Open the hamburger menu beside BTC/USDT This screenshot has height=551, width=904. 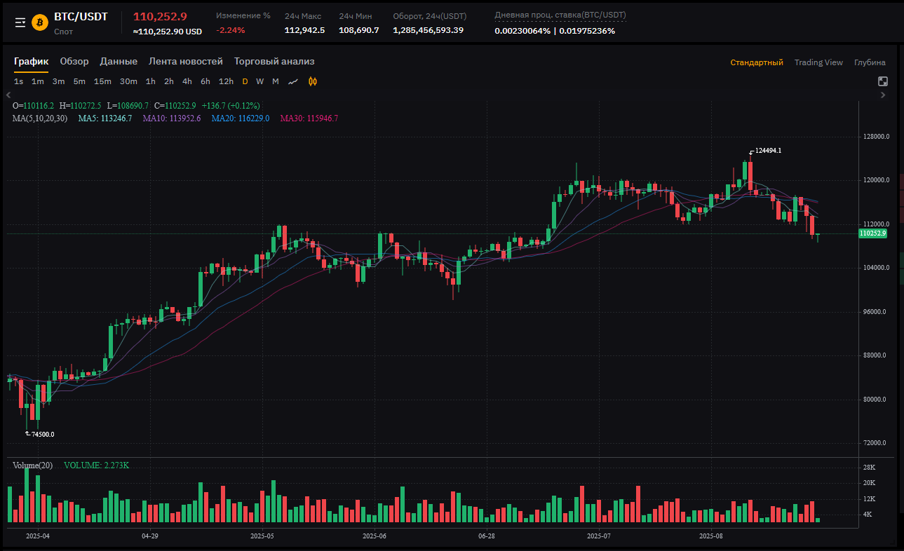(20, 22)
